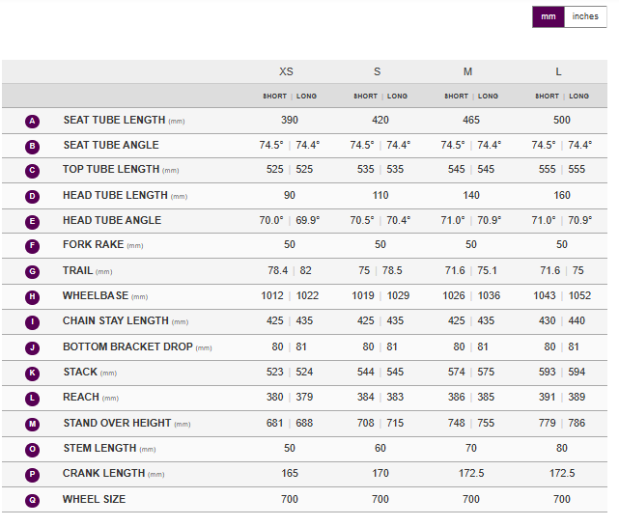The height and width of the screenshot is (526, 619).
Task: Select the L size column header
Action: tap(560, 72)
